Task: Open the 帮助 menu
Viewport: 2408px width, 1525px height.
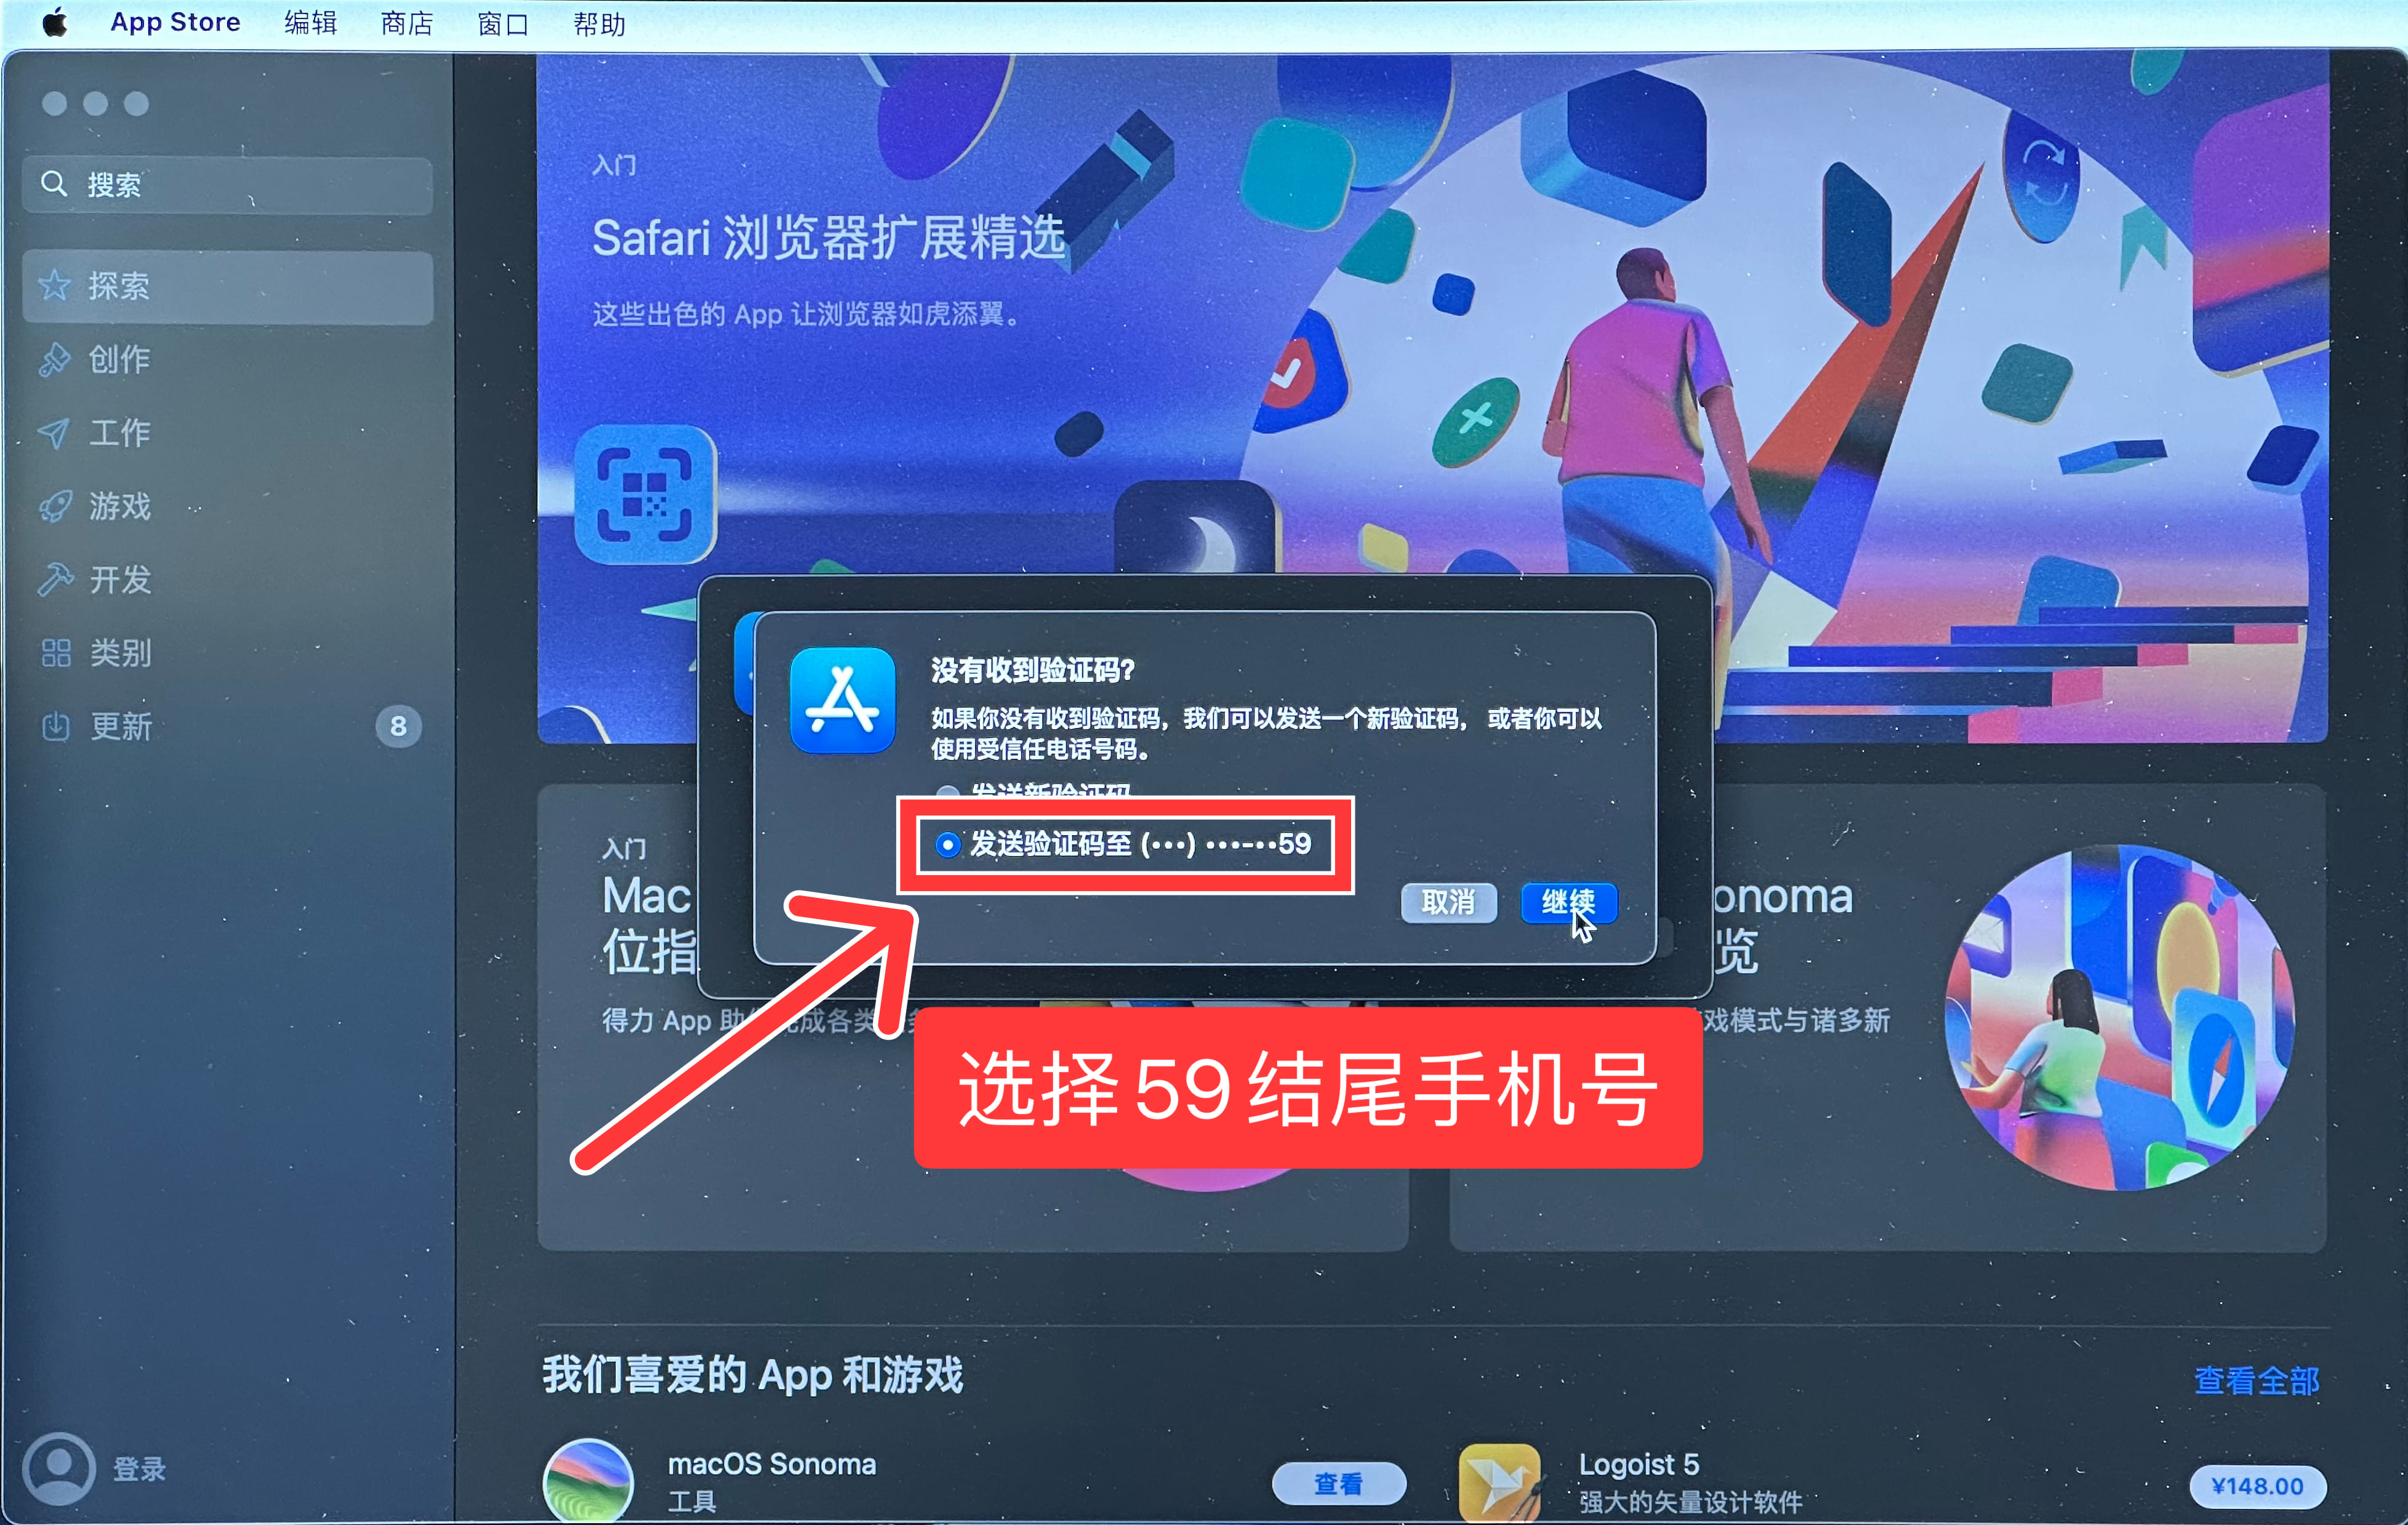Action: [x=599, y=23]
